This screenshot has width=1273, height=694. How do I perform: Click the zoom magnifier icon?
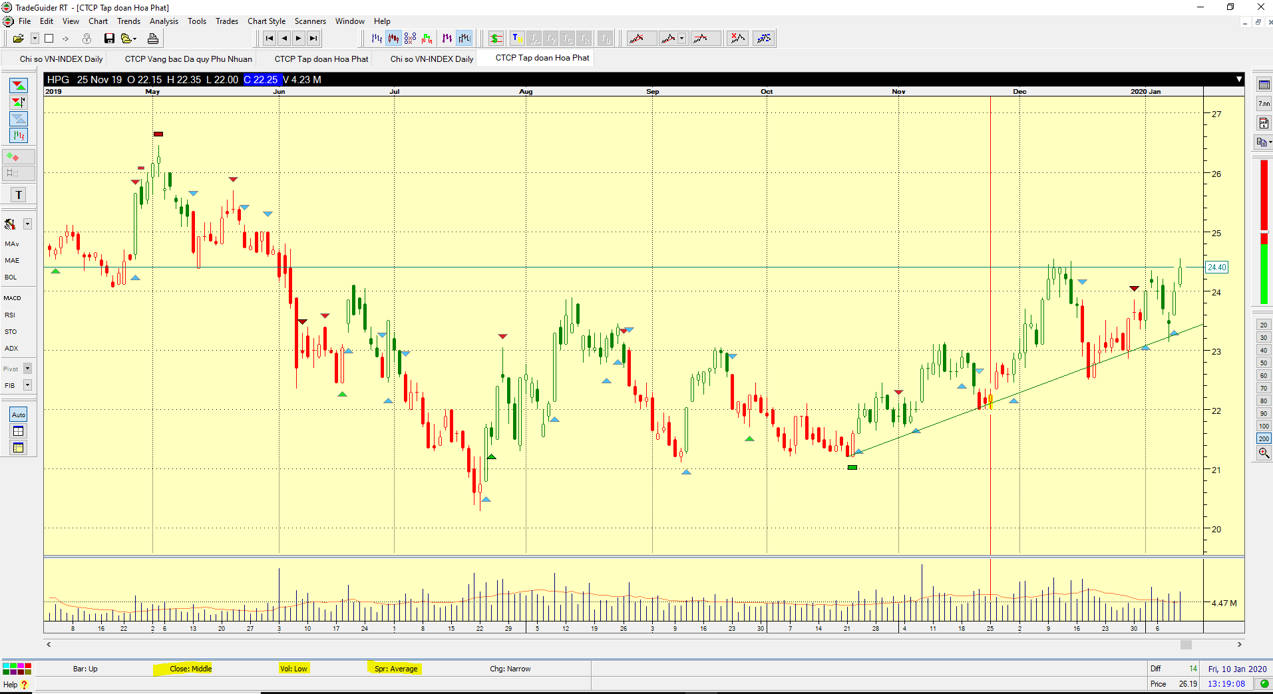(1264, 453)
